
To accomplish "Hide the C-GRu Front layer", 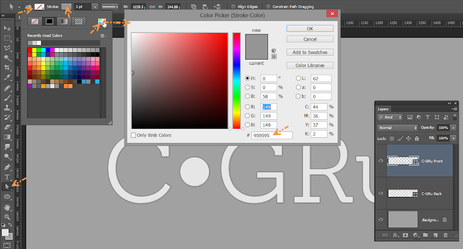I will tap(381, 160).
